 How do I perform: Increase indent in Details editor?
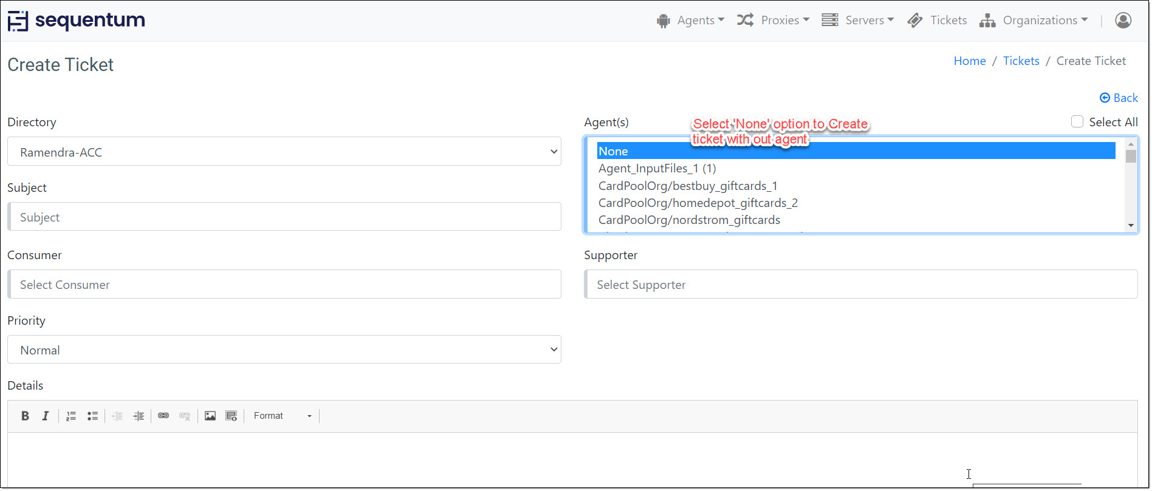pyautogui.click(x=139, y=416)
